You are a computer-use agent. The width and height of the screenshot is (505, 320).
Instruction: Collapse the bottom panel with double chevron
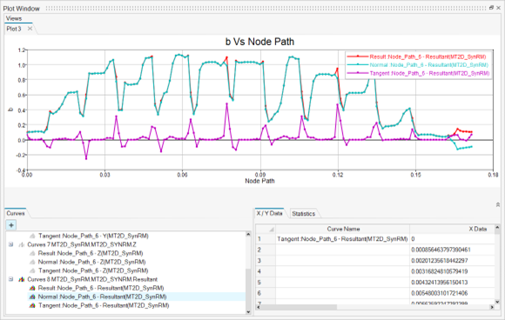498,204
